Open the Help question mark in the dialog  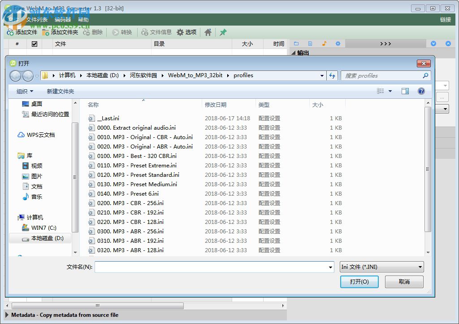tap(420, 91)
